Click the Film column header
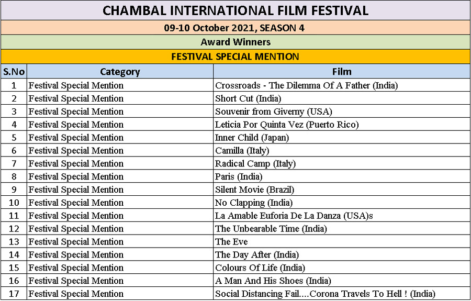Viewport: 471px width, 301px height. coord(342,72)
